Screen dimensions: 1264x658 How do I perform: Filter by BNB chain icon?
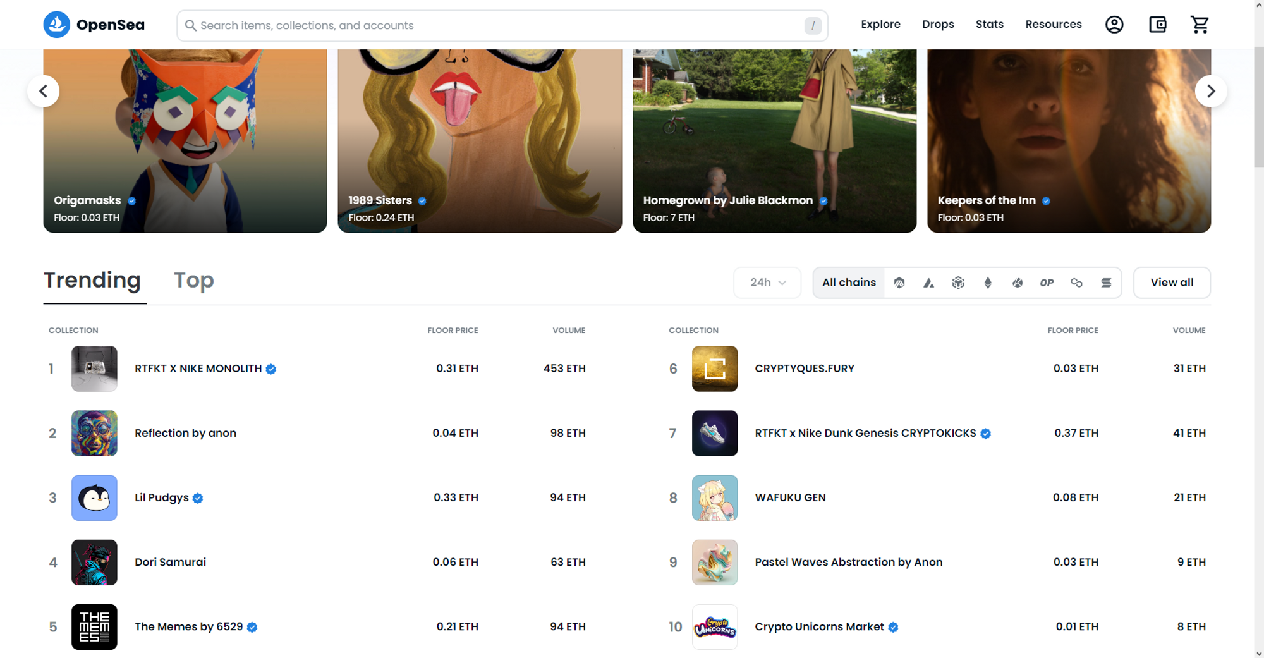[958, 283]
